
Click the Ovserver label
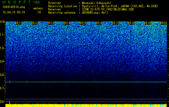pyautogui.click(x=55, y=3)
